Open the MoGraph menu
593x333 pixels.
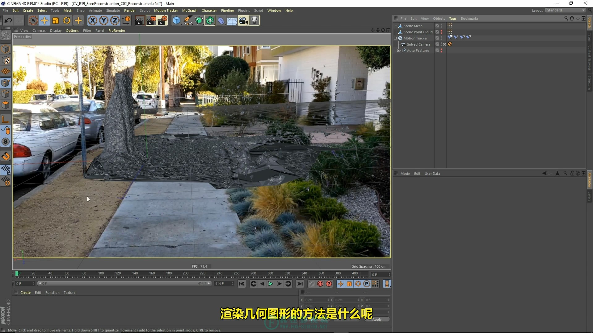190,10
